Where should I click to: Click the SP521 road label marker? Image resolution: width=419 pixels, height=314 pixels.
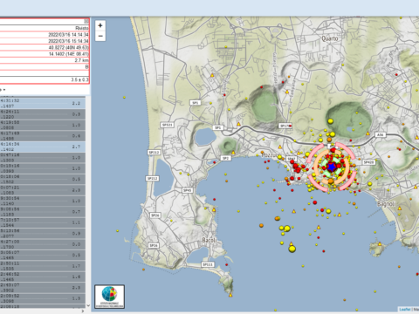pos(167,125)
